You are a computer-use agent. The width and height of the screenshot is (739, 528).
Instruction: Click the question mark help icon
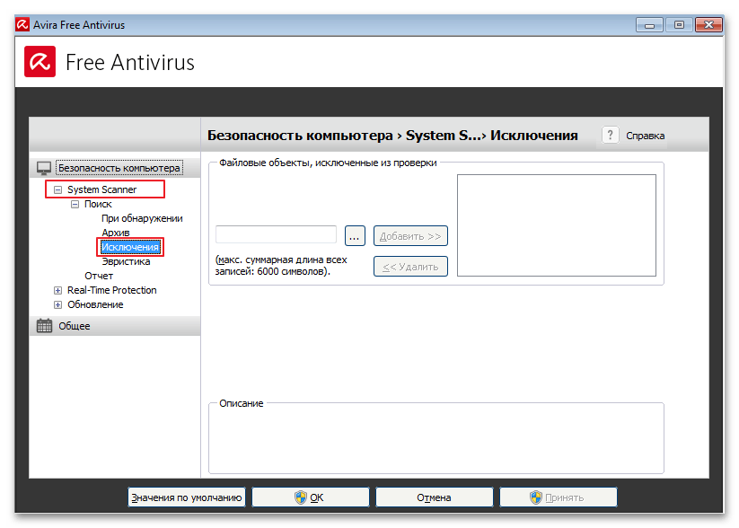[611, 135]
